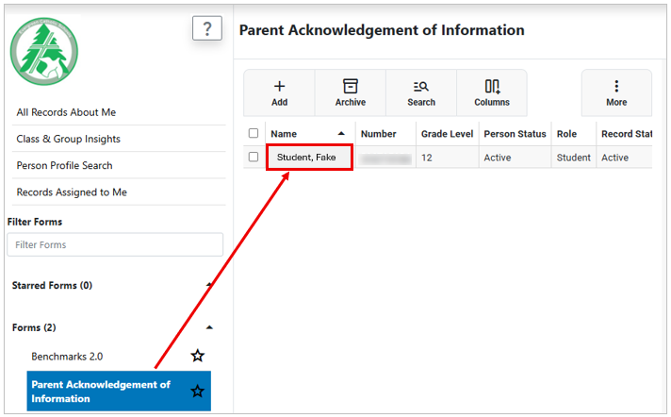Open the Search records icon
The image size is (671, 417).
421,87
